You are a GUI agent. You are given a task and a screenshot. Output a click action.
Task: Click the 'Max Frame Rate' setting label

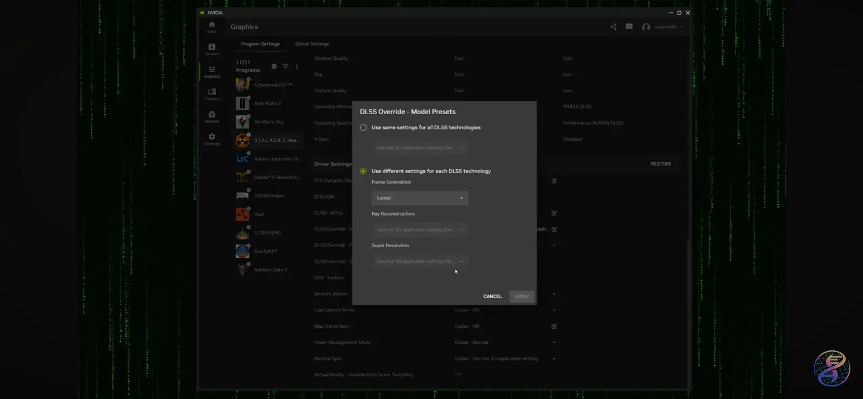coord(332,326)
